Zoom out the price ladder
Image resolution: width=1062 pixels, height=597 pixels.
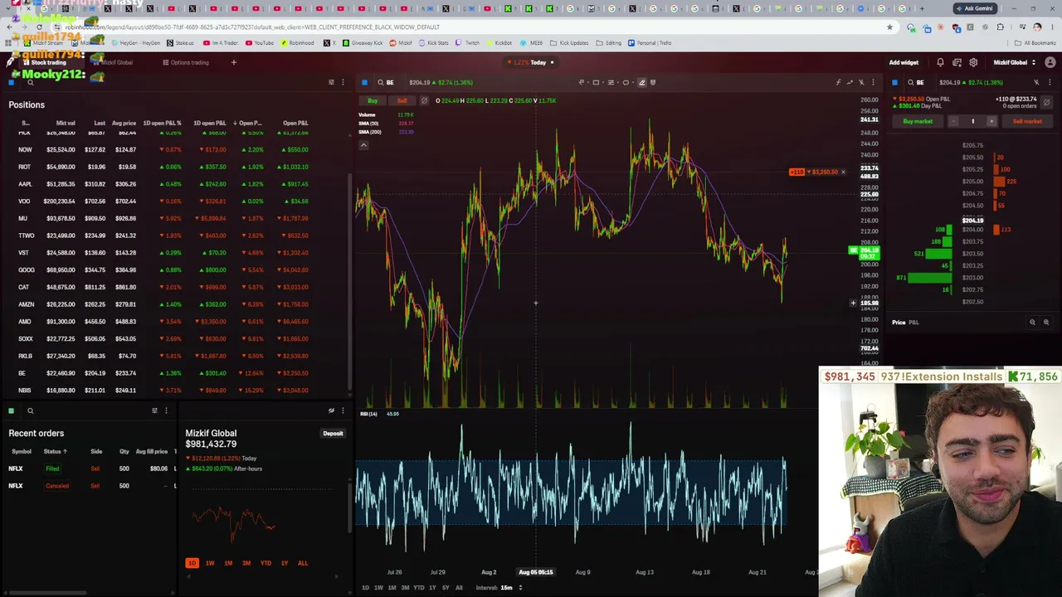[x=1032, y=322]
